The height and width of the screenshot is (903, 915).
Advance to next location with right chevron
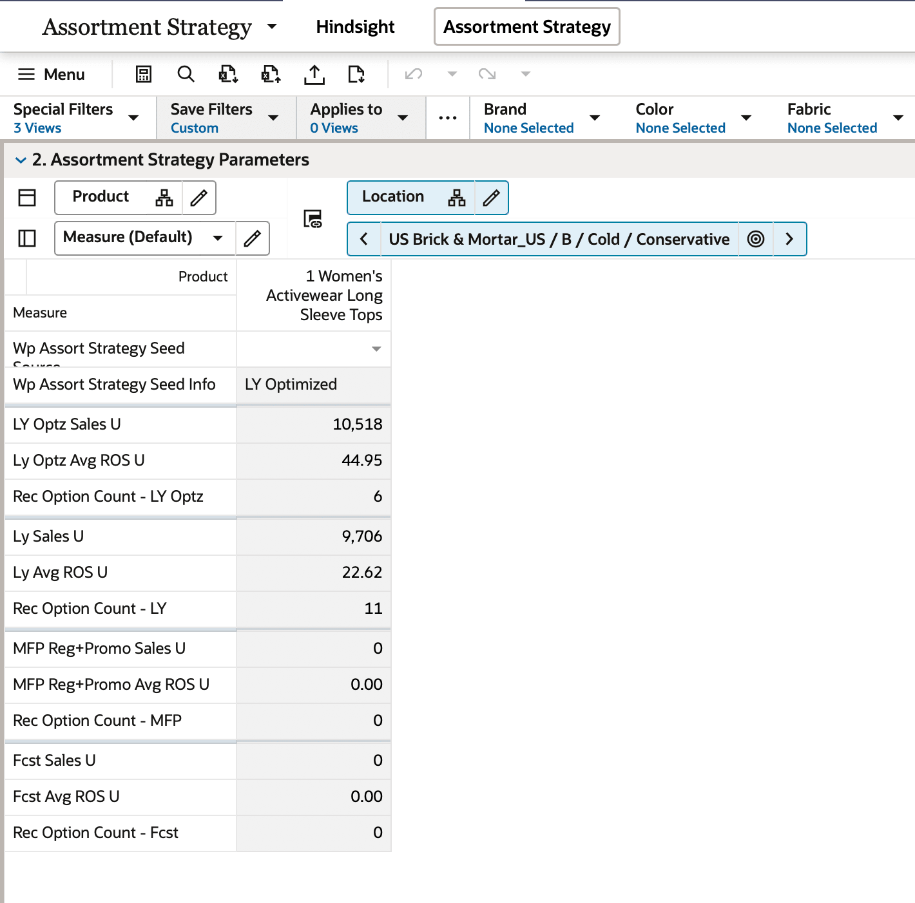[x=789, y=239]
